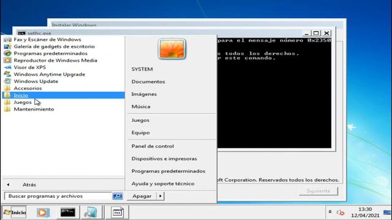
Task: Open Panel de control
Action: [x=153, y=146]
